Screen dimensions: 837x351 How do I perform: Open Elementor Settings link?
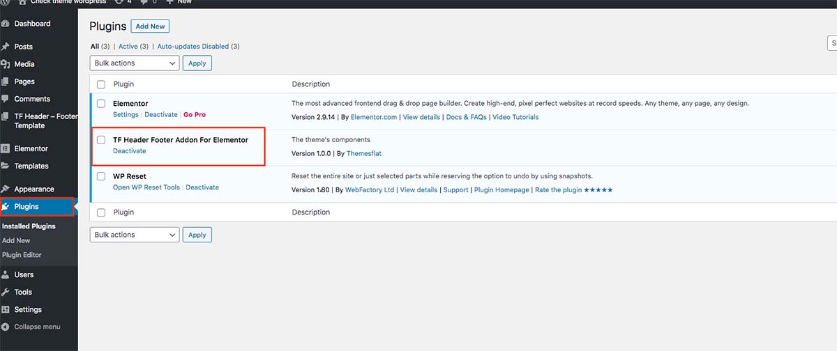pos(126,114)
